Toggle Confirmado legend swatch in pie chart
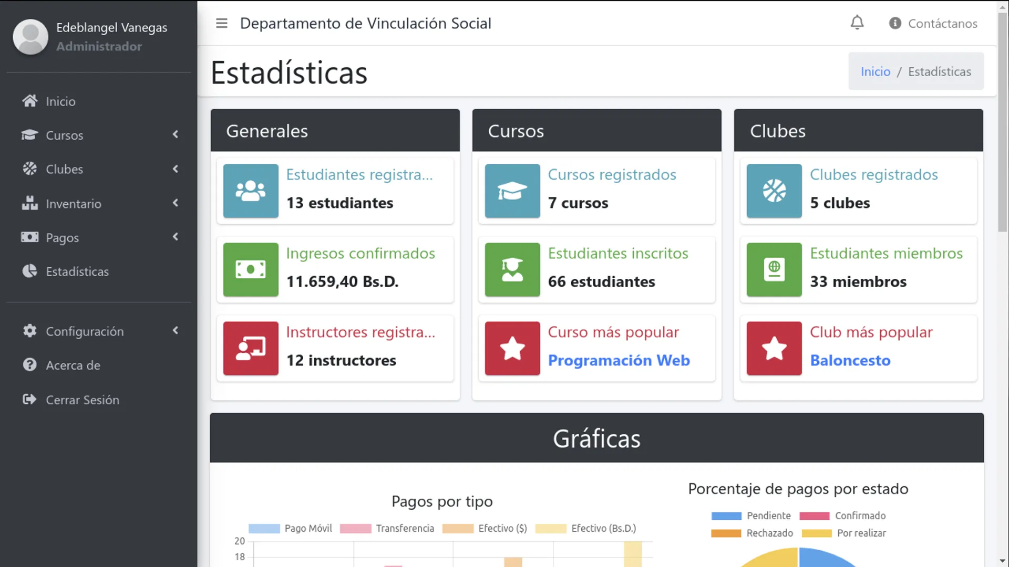Image resolution: width=1009 pixels, height=567 pixels. pyautogui.click(x=815, y=516)
